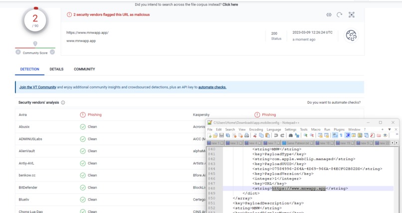This screenshot has width=402, height=213.
Task: Create a new file in Notepad++ toolbar
Action: tap(209, 135)
